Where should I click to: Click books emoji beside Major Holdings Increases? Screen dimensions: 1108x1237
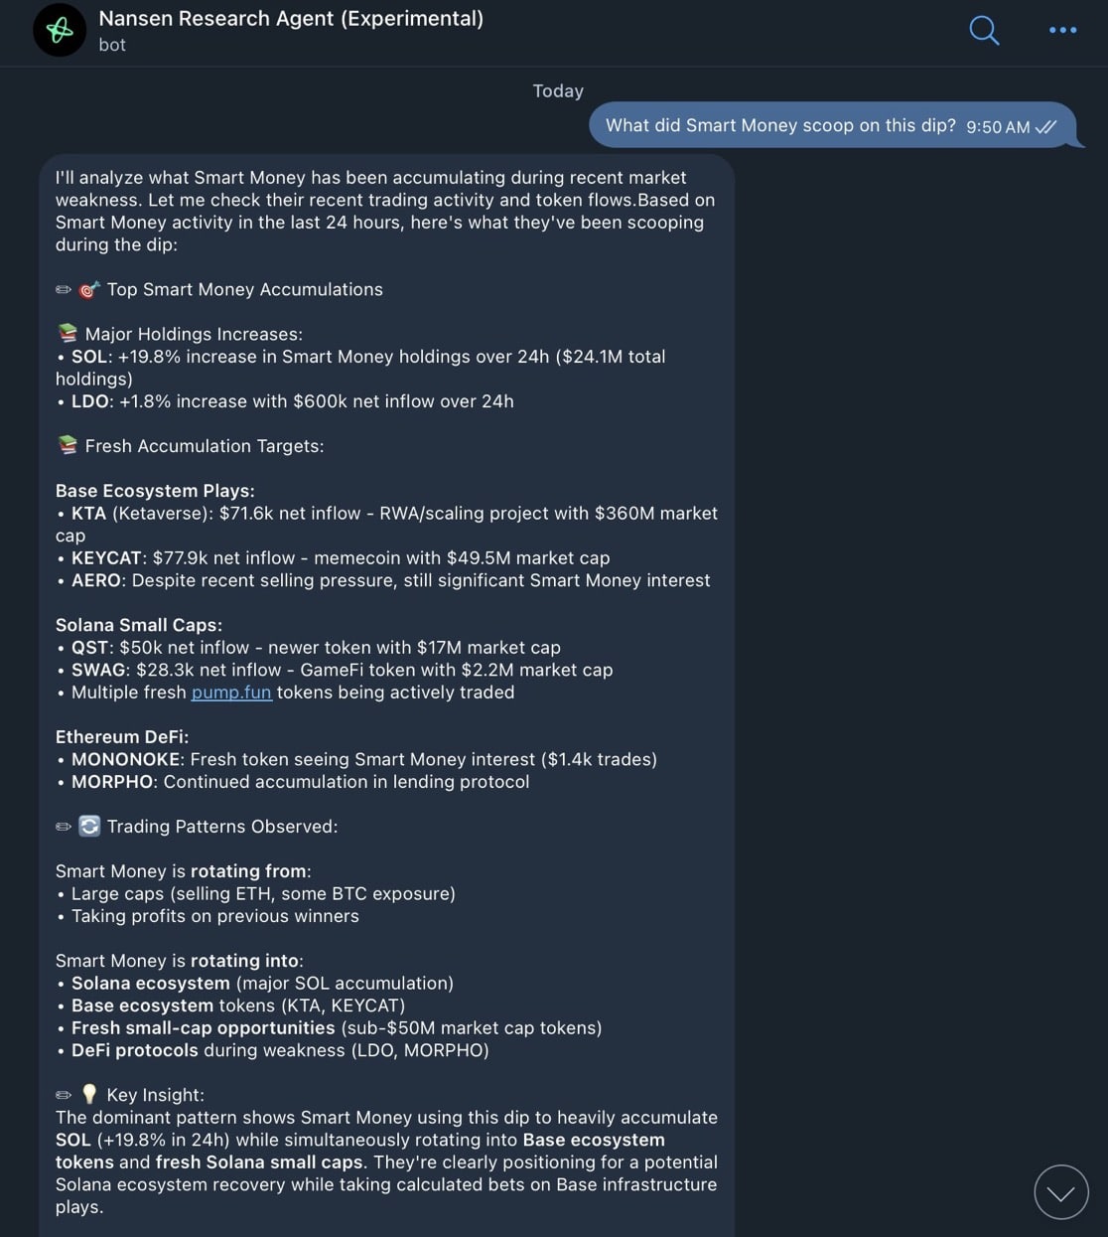tap(68, 334)
